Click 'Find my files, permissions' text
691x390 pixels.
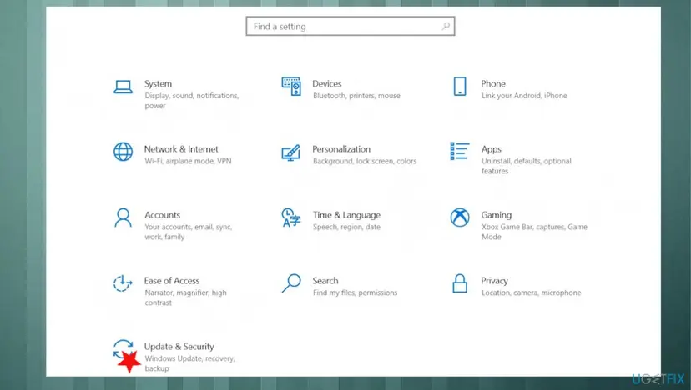tap(355, 292)
